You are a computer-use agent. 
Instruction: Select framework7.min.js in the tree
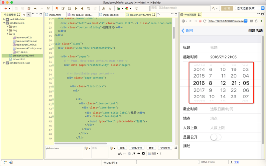pyautogui.click(x=26, y=45)
